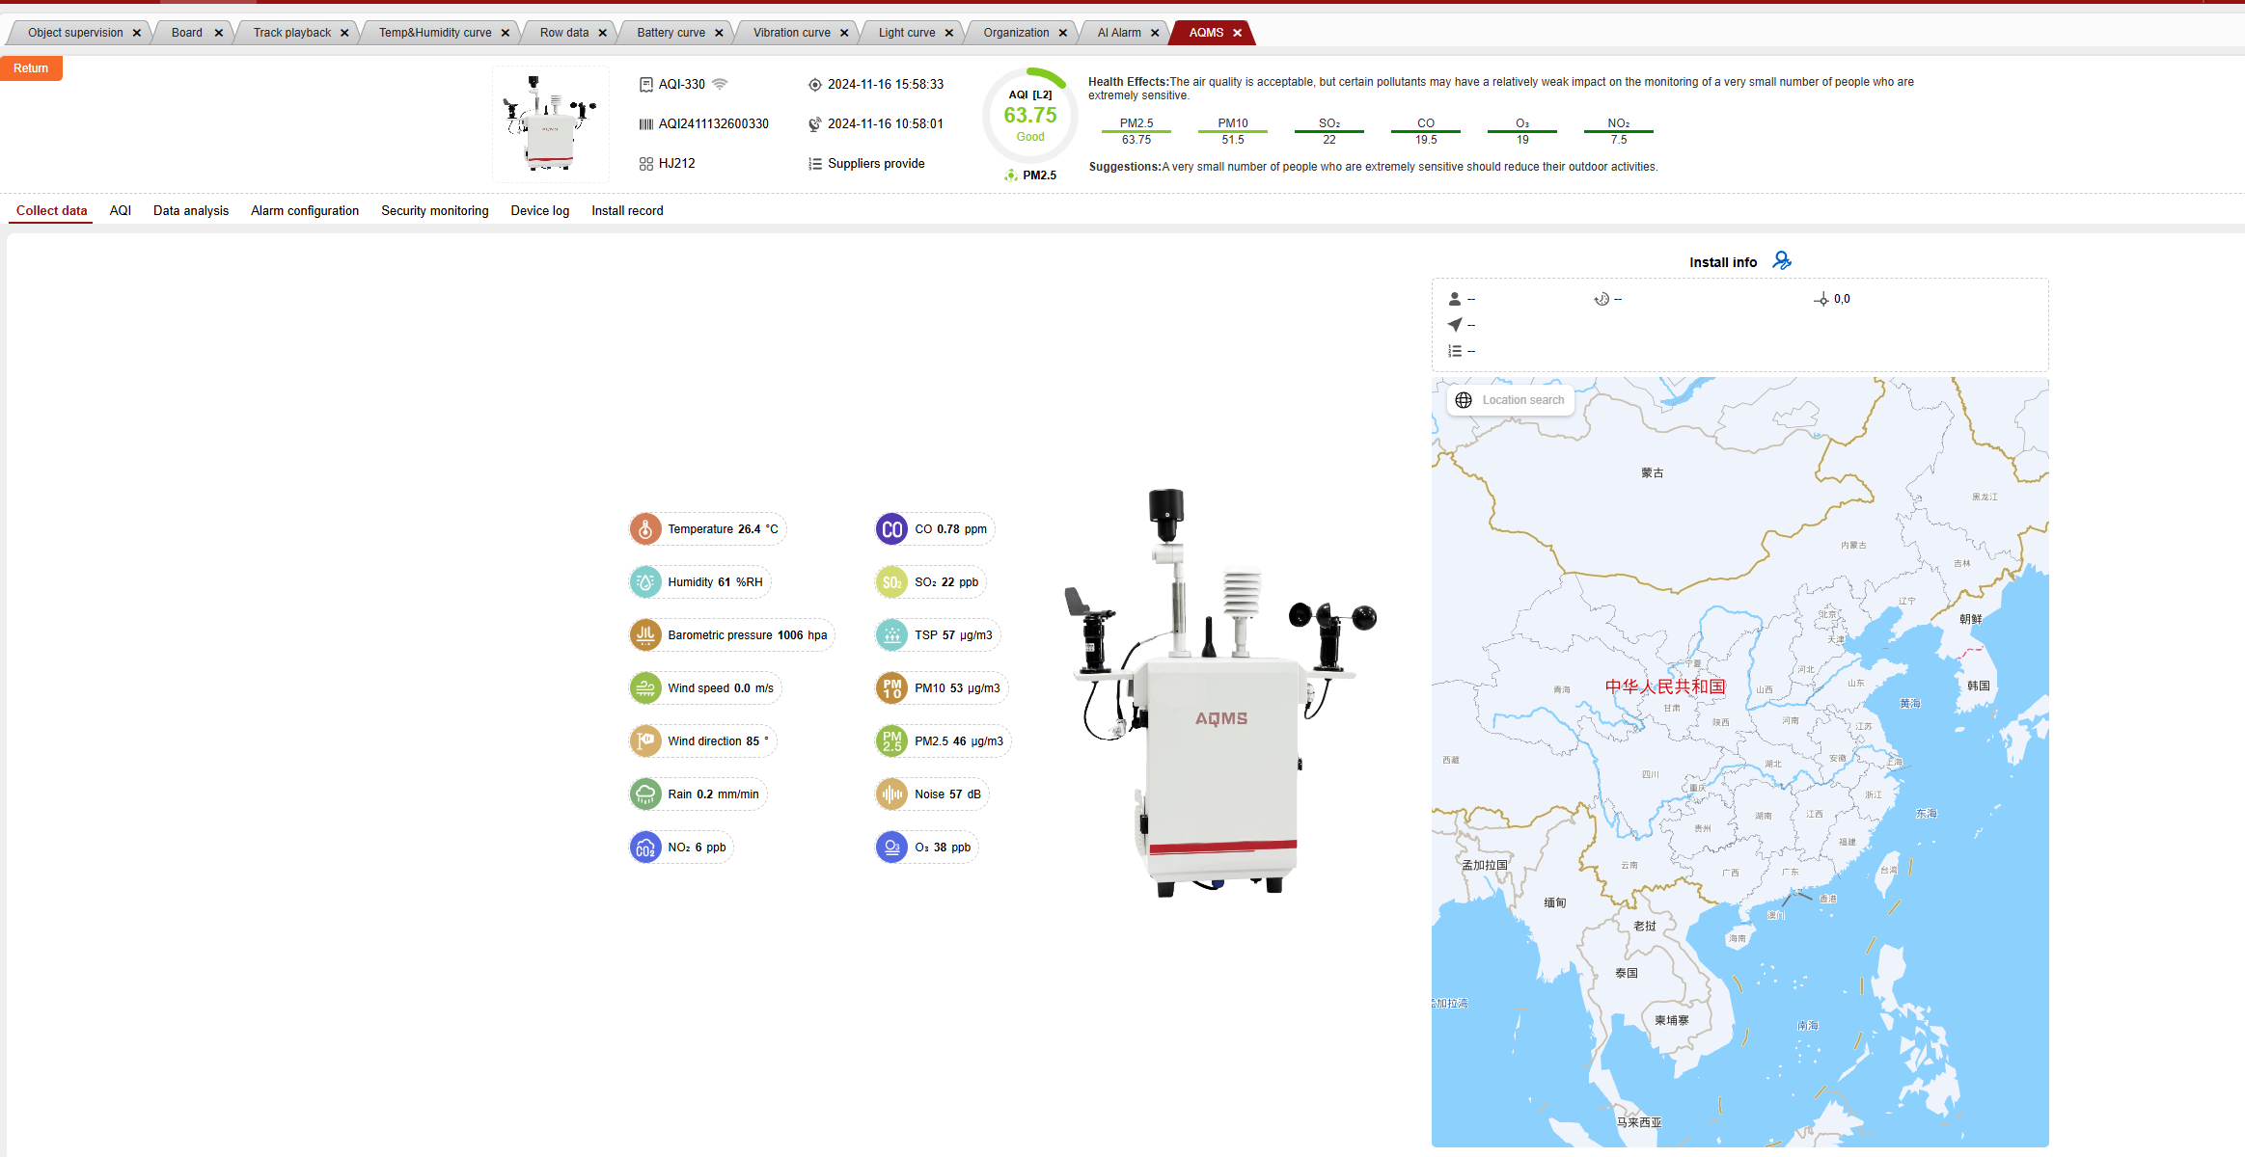The width and height of the screenshot is (2245, 1157).
Task: Click the Rain cloud icon
Action: coord(645,794)
